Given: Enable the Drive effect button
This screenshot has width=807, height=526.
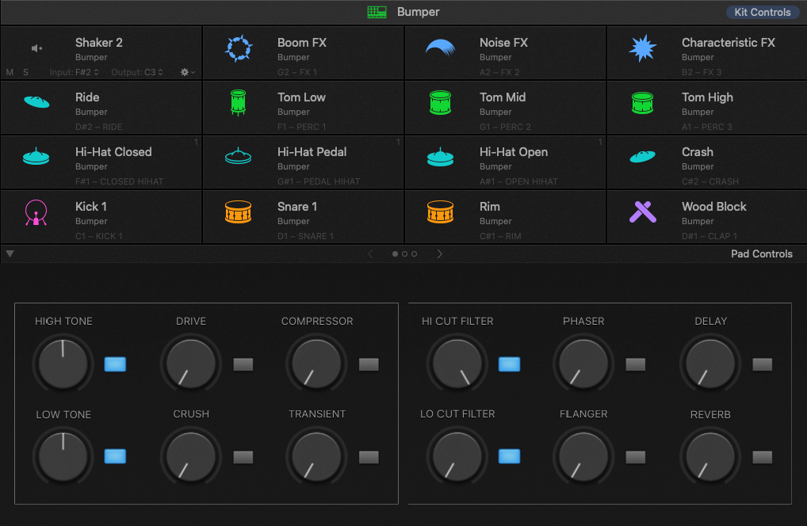Looking at the screenshot, I should pyautogui.click(x=243, y=364).
